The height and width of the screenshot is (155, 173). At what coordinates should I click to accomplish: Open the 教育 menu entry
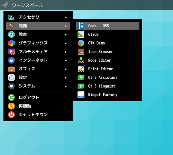tap(38, 34)
